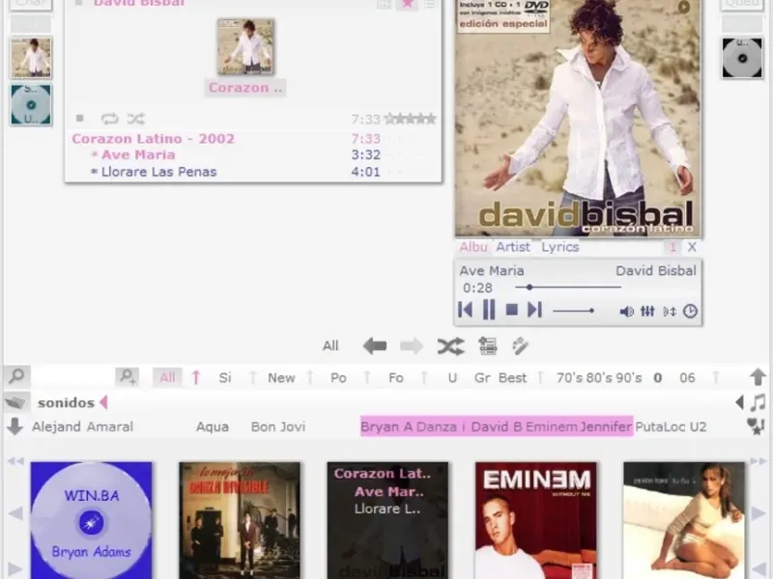Open the equalizer sliders icon
773x579 pixels.
coord(647,311)
